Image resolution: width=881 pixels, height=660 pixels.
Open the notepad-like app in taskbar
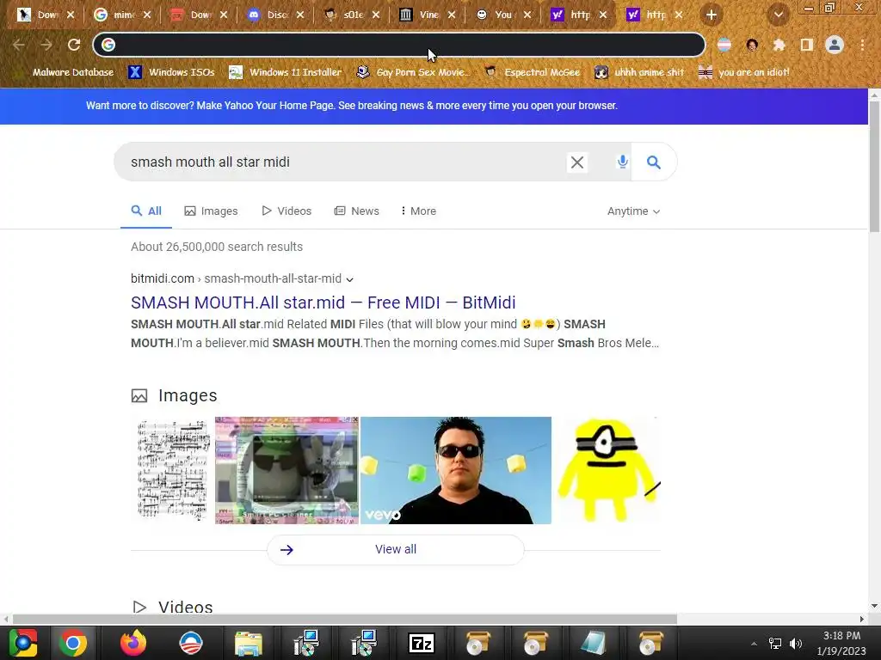[x=592, y=643]
